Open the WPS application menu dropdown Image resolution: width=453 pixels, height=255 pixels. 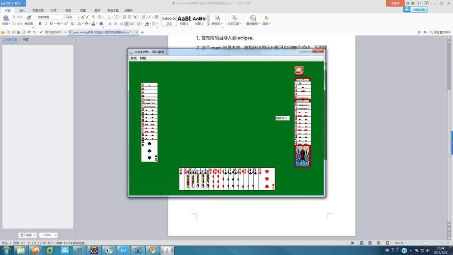24,3
